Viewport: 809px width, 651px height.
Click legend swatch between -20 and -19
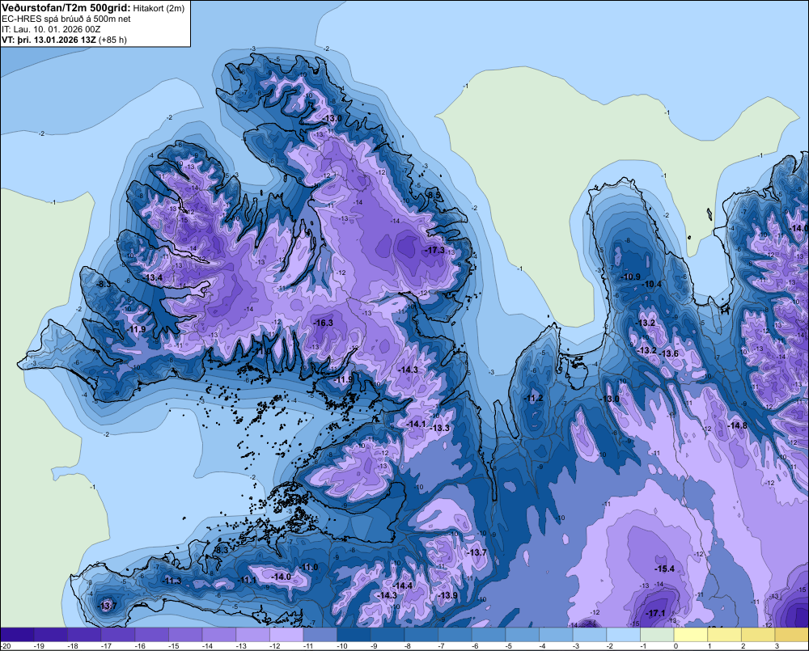click(17, 635)
